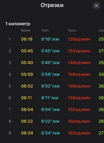Tap the Темп column header
This screenshot has width=104, height=143.
(x=45, y=30)
